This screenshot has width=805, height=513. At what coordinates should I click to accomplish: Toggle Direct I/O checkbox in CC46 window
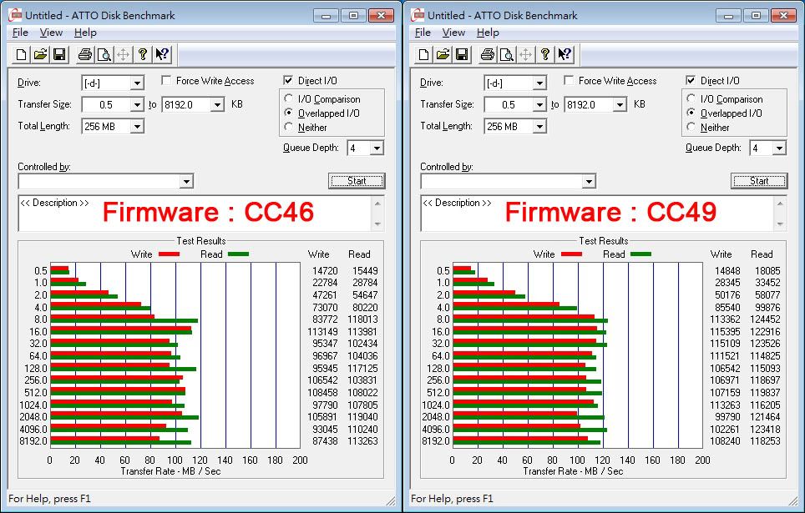tap(288, 81)
